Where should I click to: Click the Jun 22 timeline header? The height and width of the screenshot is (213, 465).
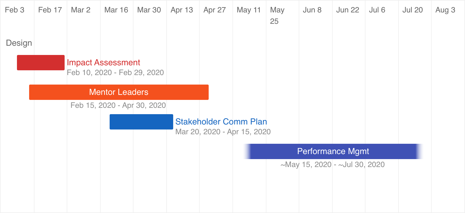[x=348, y=10]
